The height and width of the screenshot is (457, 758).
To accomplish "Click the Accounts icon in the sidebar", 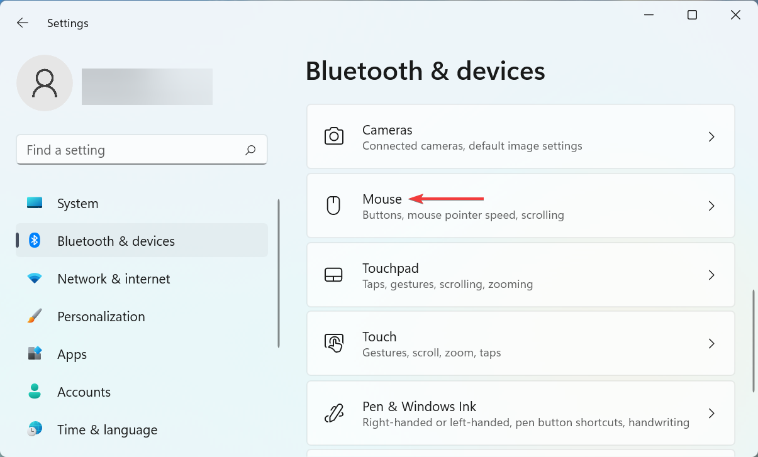I will click(33, 392).
